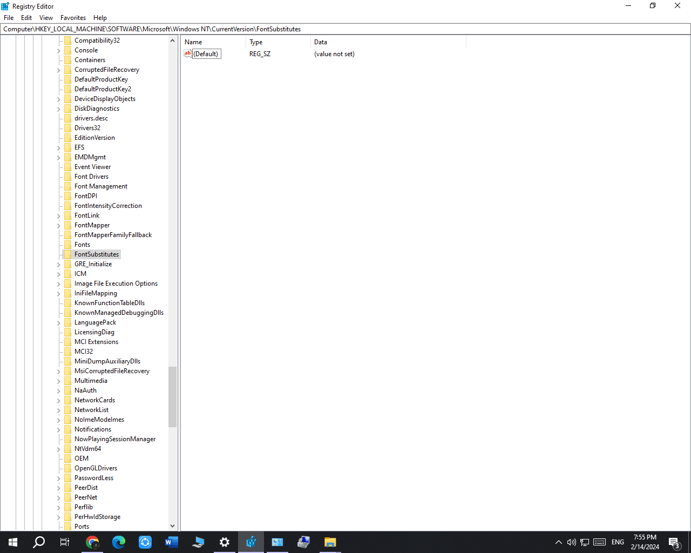Open File Explorer from taskbar
The image size is (691, 553).
coord(330,542)
